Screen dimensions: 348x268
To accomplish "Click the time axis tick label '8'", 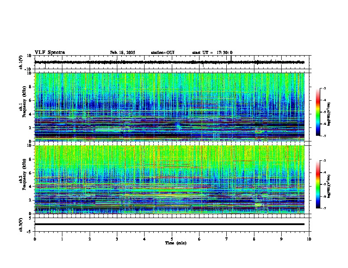I will (x=254, y=239).
